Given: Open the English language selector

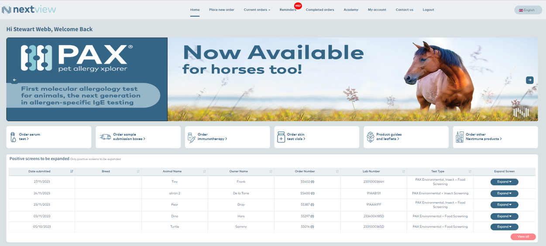Looking at the screenshot, I should pyautogui.click(x=528, y=10).
